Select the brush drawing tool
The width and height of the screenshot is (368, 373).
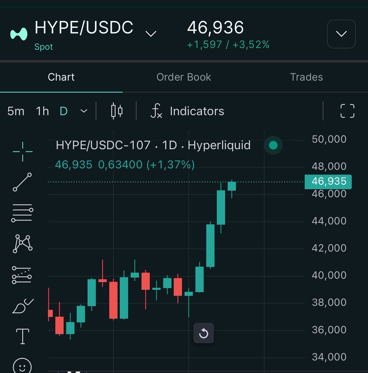click(23, 306)
